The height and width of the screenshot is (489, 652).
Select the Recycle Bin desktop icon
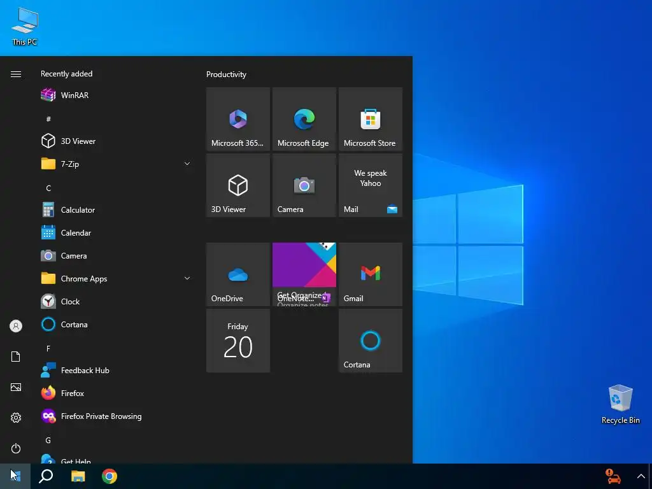[x=620, y=404]
